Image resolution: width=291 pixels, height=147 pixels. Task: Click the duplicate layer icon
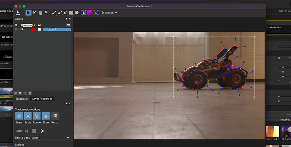click(21, 93)
